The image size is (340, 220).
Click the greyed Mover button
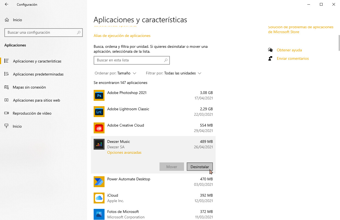pos(172,167)
